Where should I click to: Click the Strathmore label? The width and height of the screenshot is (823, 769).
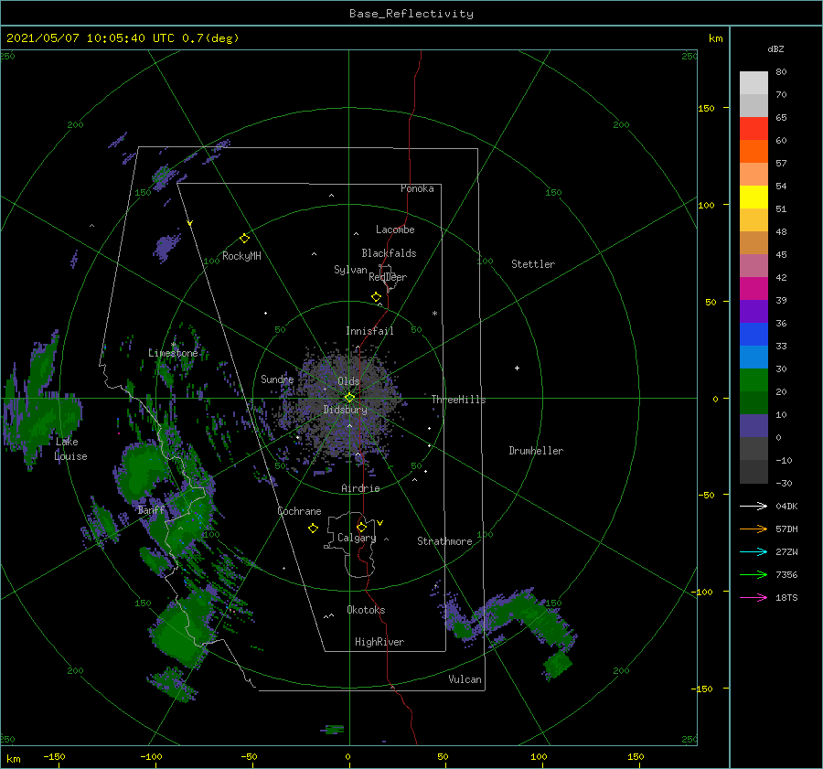[x=444, y=541]
